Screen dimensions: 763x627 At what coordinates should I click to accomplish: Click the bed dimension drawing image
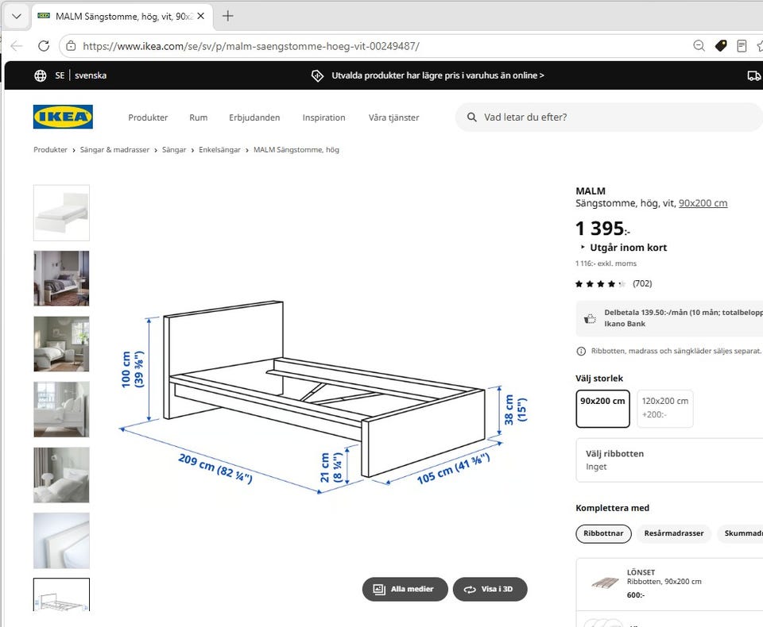click(x=323, y=398)
